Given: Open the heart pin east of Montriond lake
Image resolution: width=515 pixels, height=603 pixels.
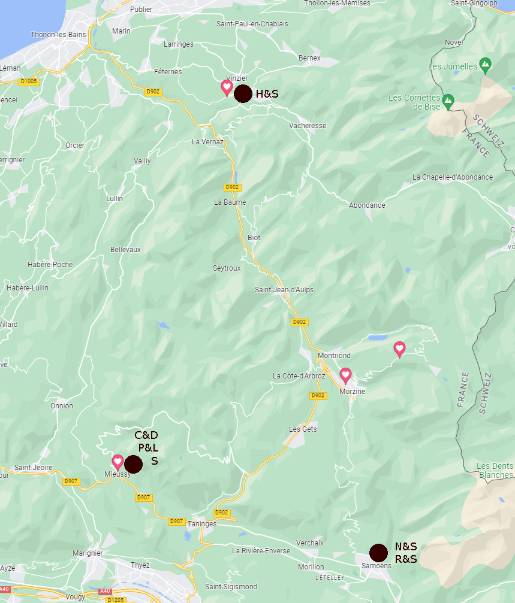Looking at the screenshot, I should coord(399,349).
